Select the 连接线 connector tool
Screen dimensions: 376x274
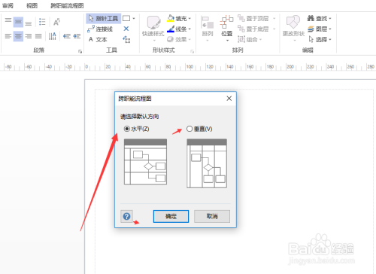[100, 29]
